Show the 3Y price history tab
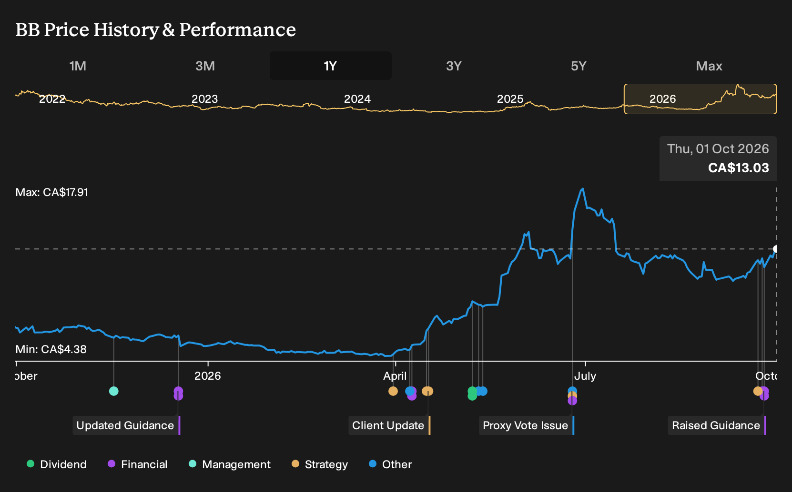 454,66
